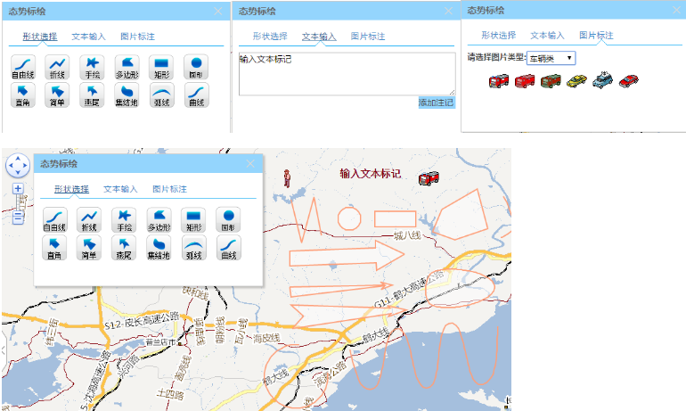Zoom in the map with plus button

tap(18, 189)
